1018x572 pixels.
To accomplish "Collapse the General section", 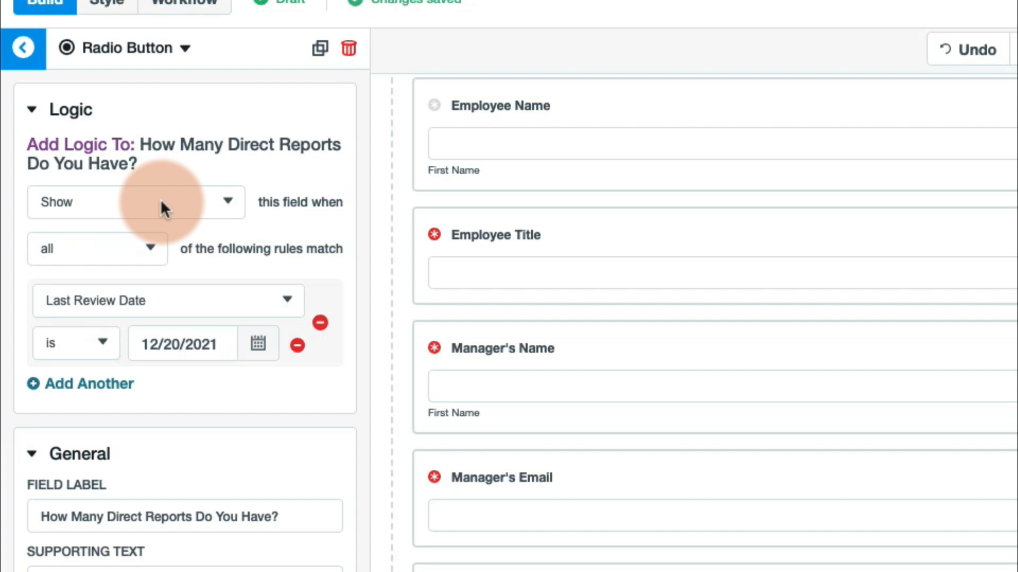I will point(32,454).
